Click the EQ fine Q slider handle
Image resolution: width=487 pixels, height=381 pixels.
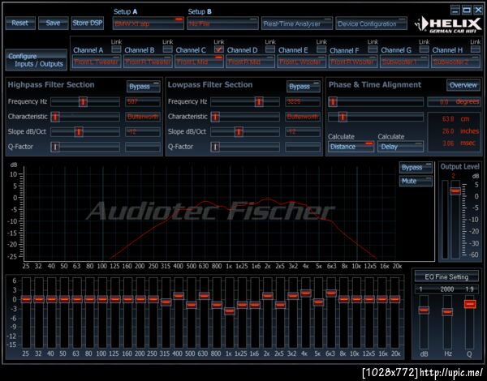[x=470, y=304]
